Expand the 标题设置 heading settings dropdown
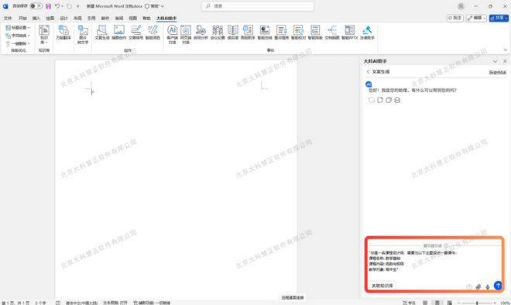The height and width of the screenshot is (305, 511). (18, 28)
